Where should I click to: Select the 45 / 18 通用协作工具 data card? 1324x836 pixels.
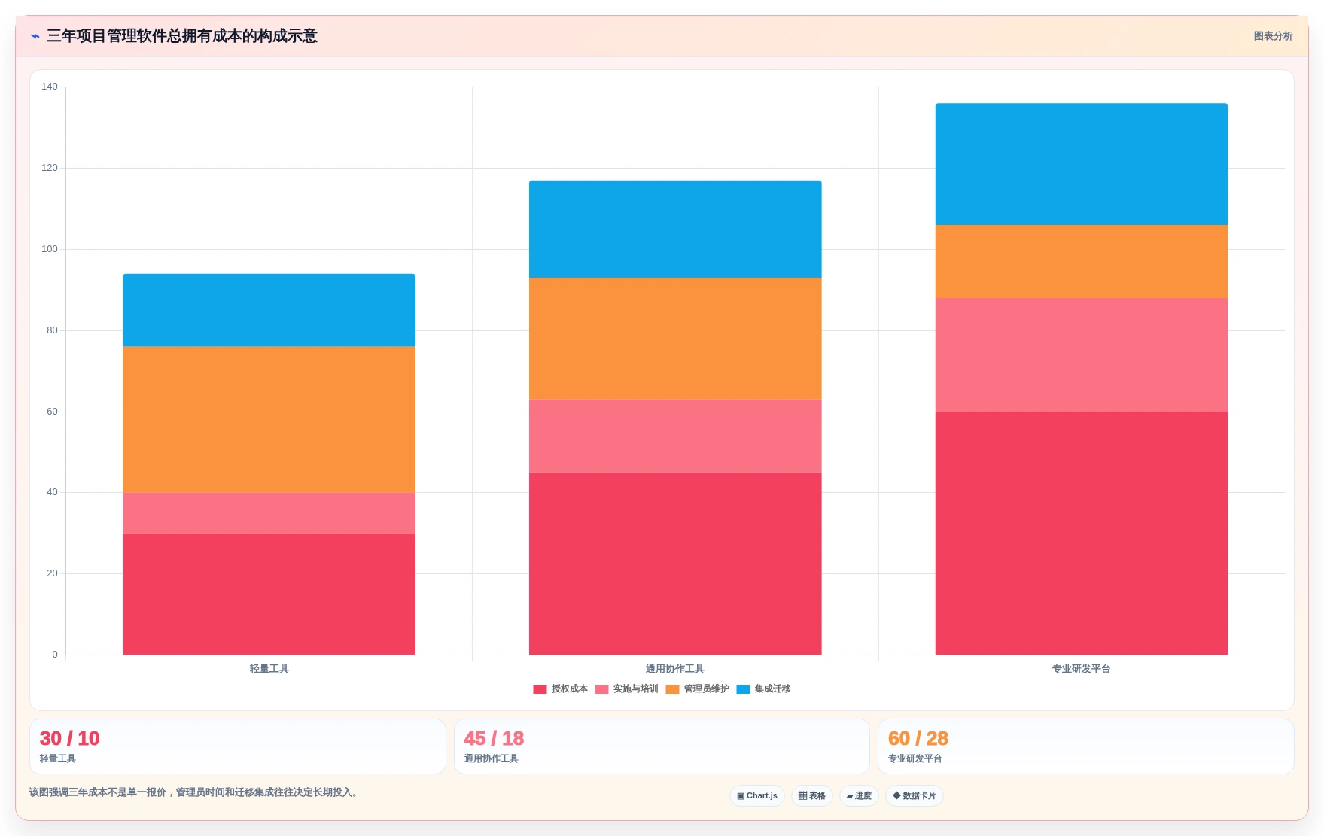pos(662,746)
